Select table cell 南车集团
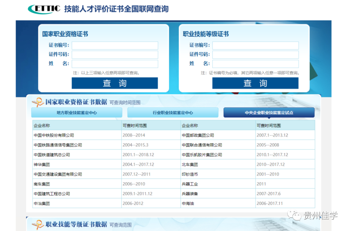The height and width of the screenshot is (231, 349). 77,184
